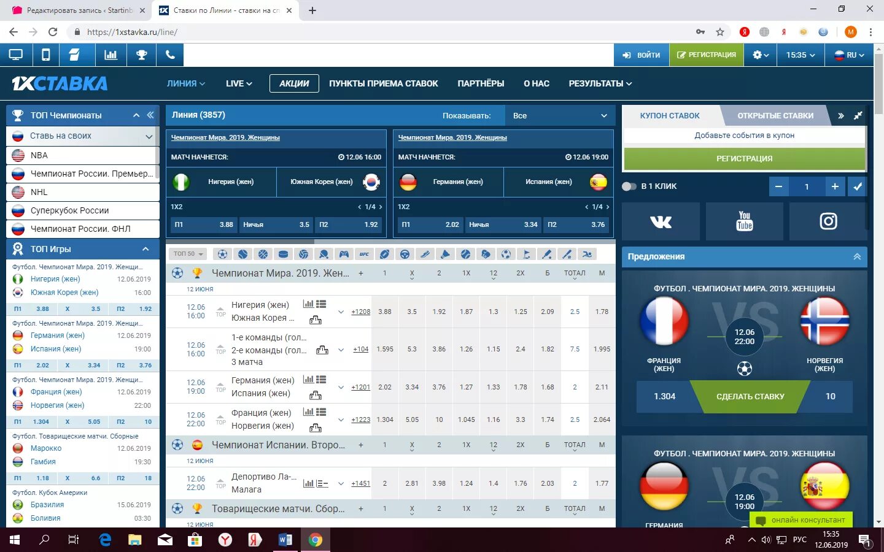Open the desktop version icon in top bar
The image size is (884, 552).
(x=15, y=55)
